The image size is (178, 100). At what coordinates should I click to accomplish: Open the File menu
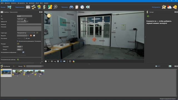(2, 3)
